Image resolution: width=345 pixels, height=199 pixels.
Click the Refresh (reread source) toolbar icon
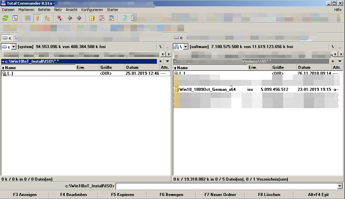[x=5, y=18]
